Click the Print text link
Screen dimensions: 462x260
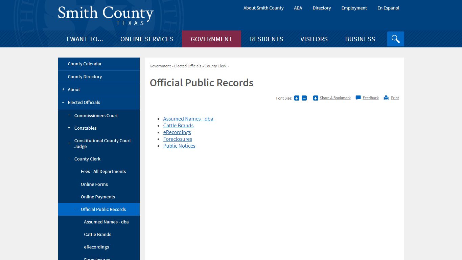(395, 98)
